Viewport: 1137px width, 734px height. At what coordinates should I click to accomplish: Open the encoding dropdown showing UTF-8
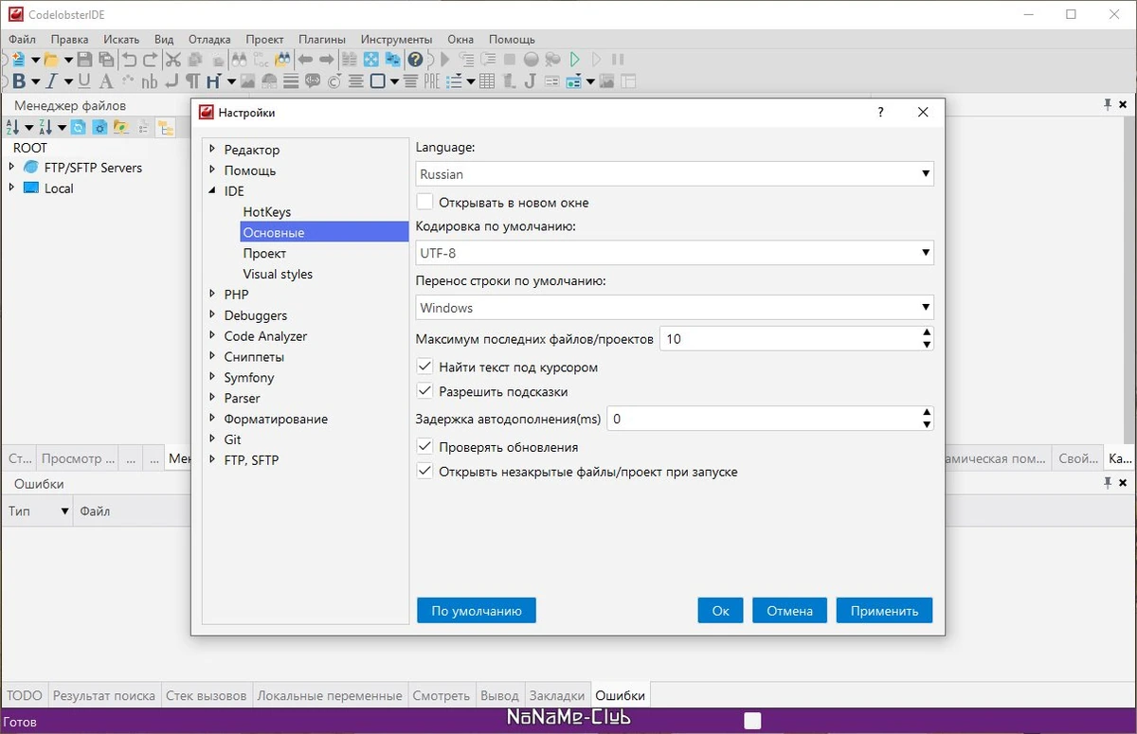[x=675, y=253]
